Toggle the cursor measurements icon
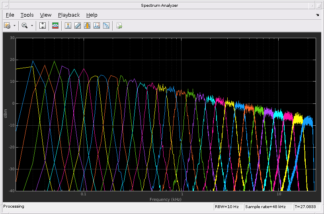This screenshot has height=214, width=324. tap(68, 25)
